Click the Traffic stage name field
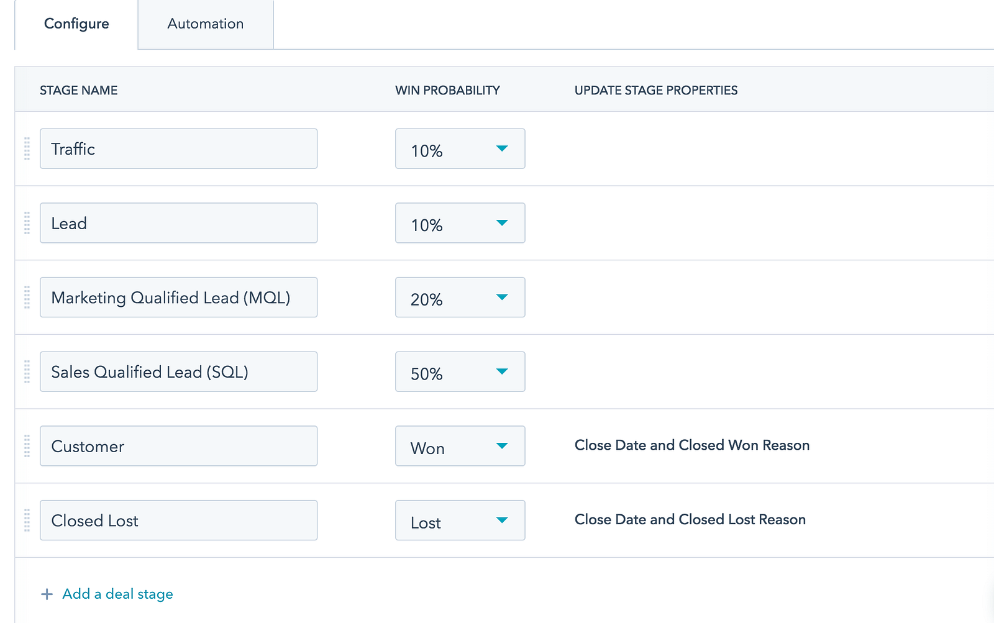 tap(178, 149)
